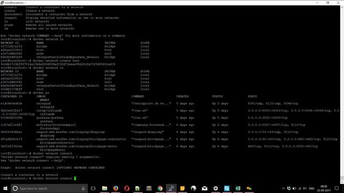Open Sticky Notes from the taskbar
Screen dimensions: 344x193
point(182,188)
